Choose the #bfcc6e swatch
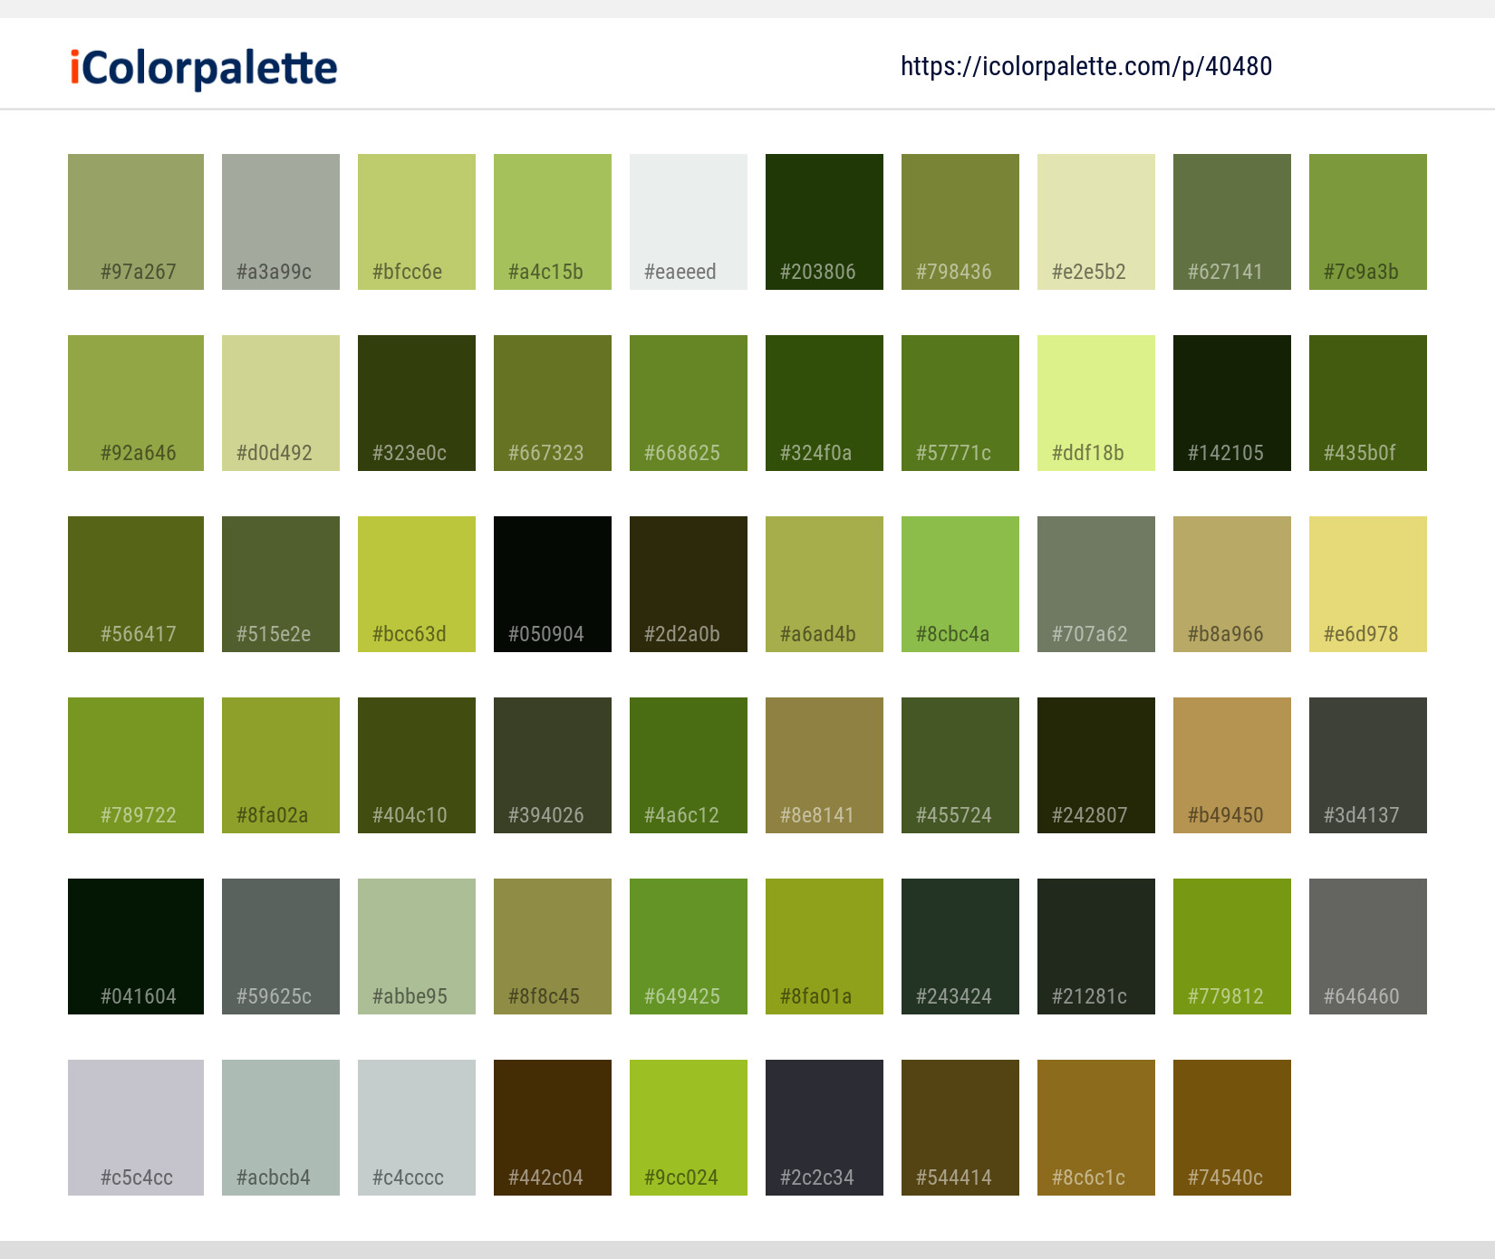1495x1259 pixels. click(x=417, y=222)
